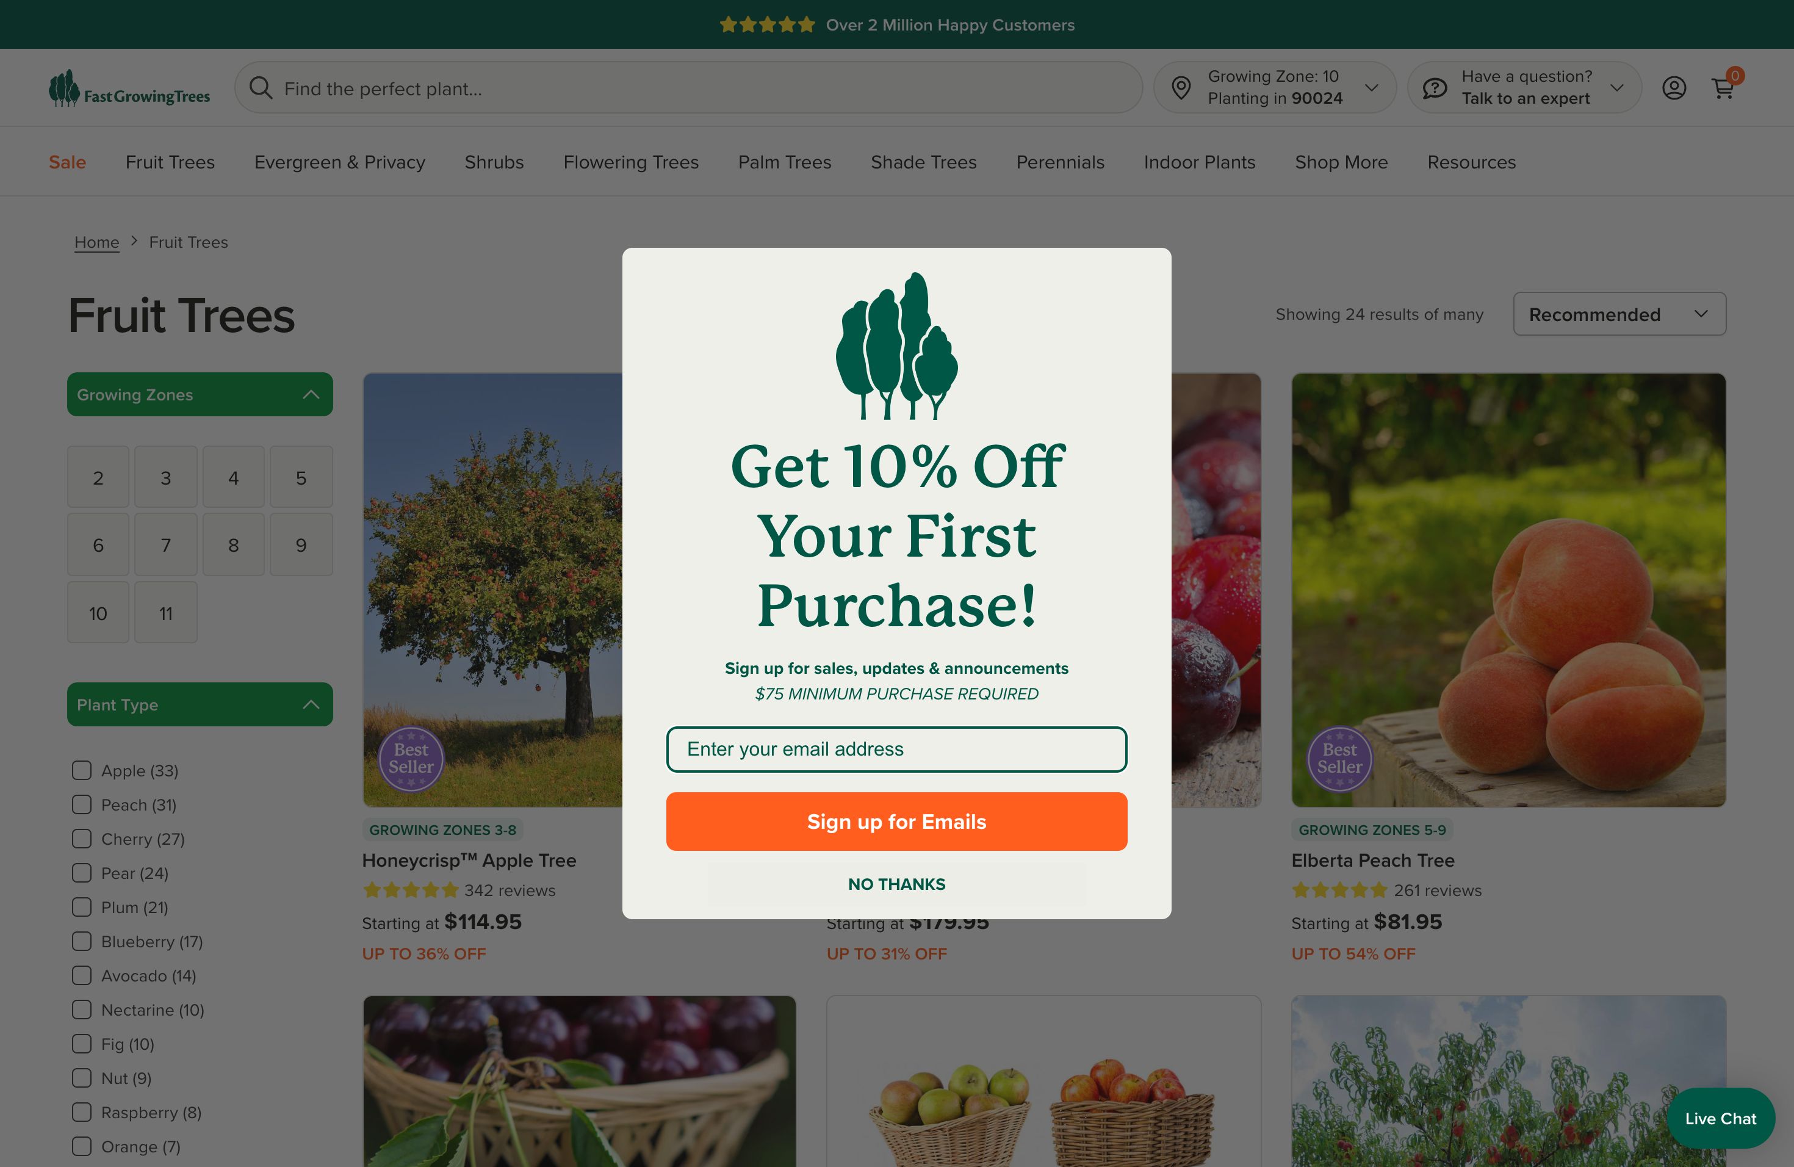Open the Fruit Trees menu item
Viewport: 1794px width, 1167px height.
click(170, 162)
